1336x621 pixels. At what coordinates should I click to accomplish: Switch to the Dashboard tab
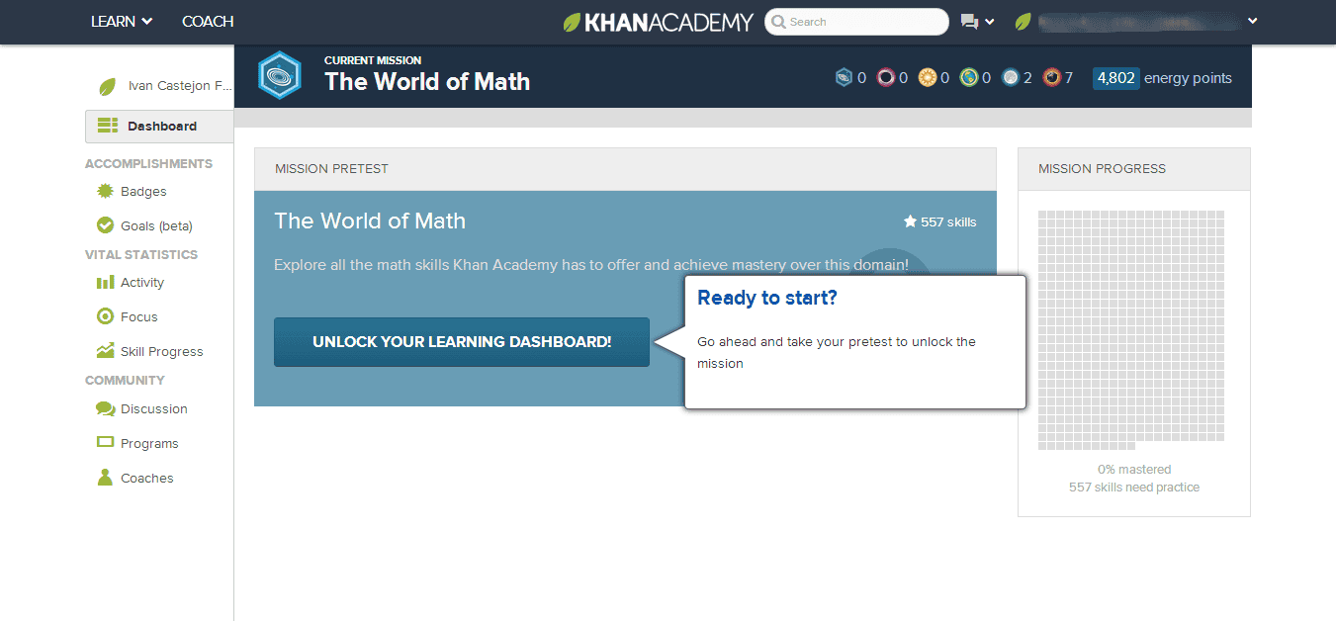point(159,126)
